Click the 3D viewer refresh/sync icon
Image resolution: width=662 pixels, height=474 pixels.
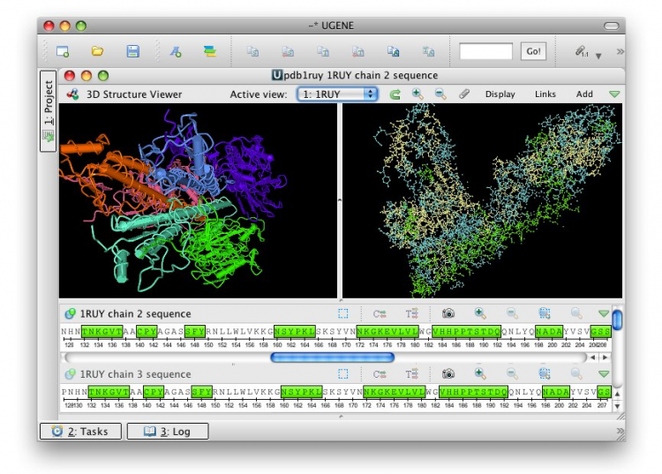395,94
